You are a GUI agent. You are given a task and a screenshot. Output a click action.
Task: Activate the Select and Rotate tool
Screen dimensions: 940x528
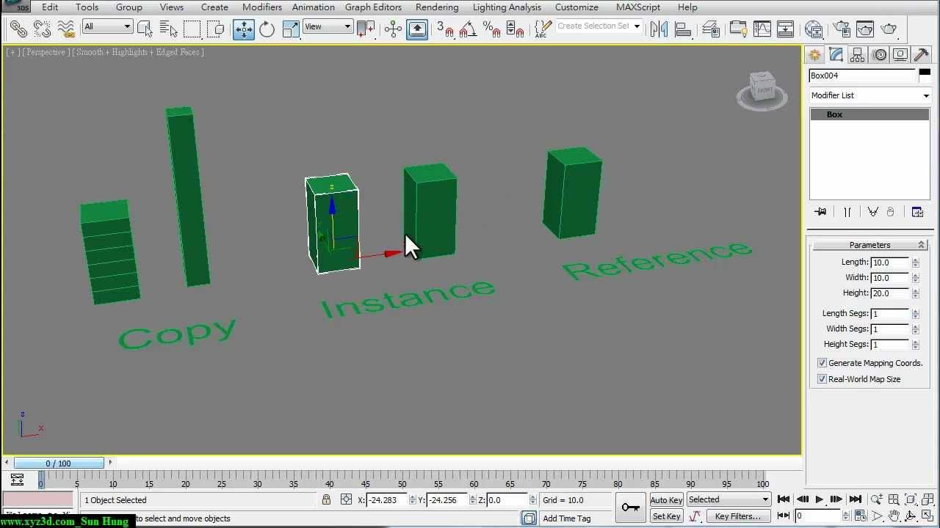267,29
